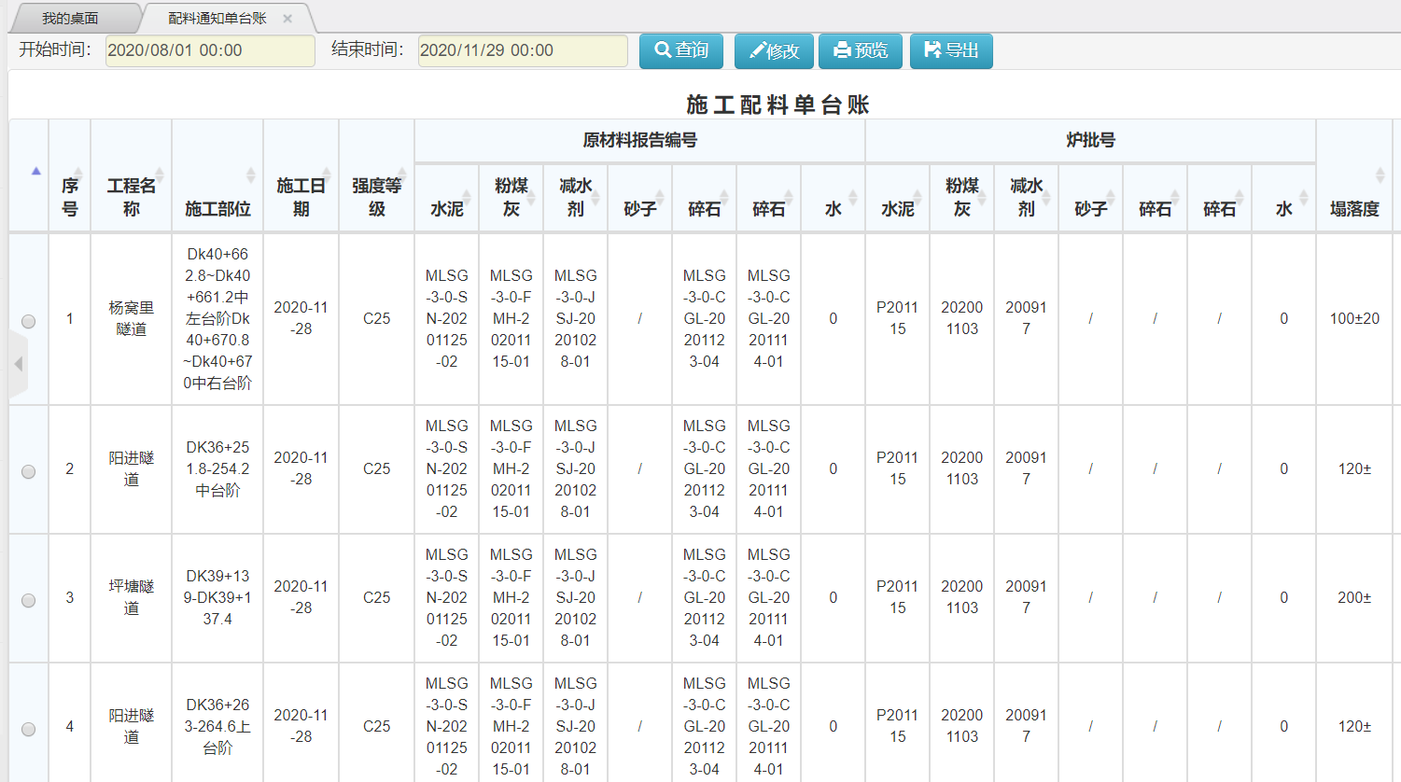Select radio button for row 4

click(29, 729)
